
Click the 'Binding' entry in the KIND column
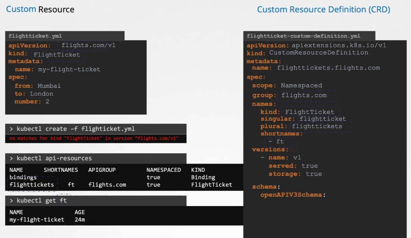[x=203, y=177]
